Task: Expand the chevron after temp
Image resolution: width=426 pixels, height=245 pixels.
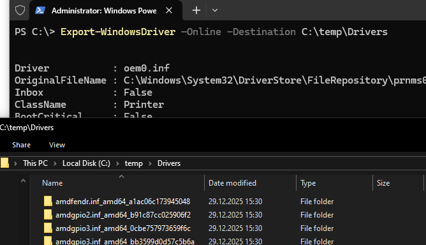Action: tap(150, 163)
